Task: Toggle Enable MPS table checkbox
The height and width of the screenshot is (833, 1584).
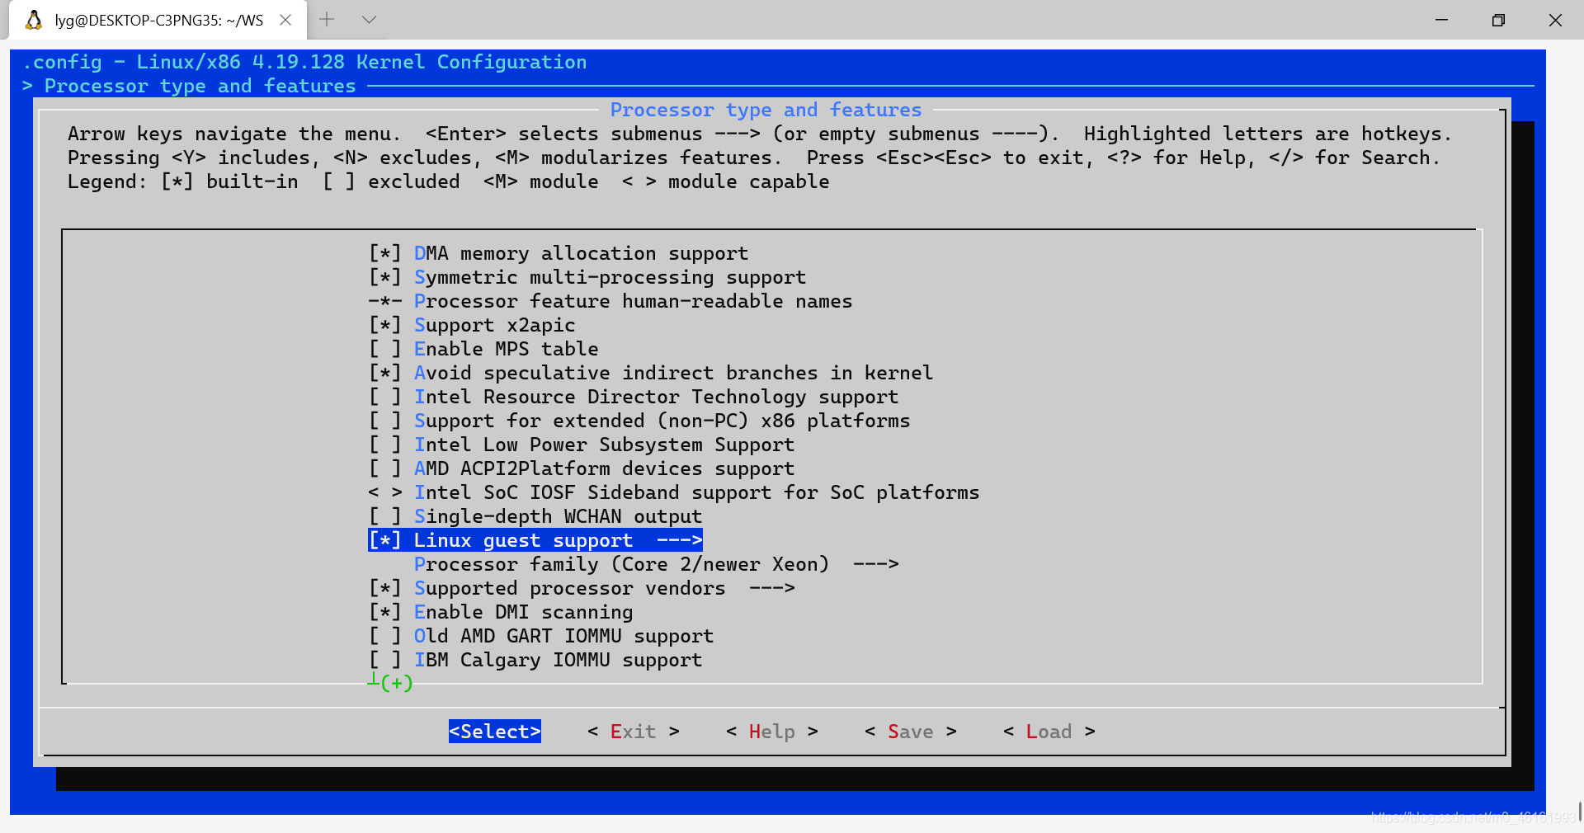Action: [384, 349]
